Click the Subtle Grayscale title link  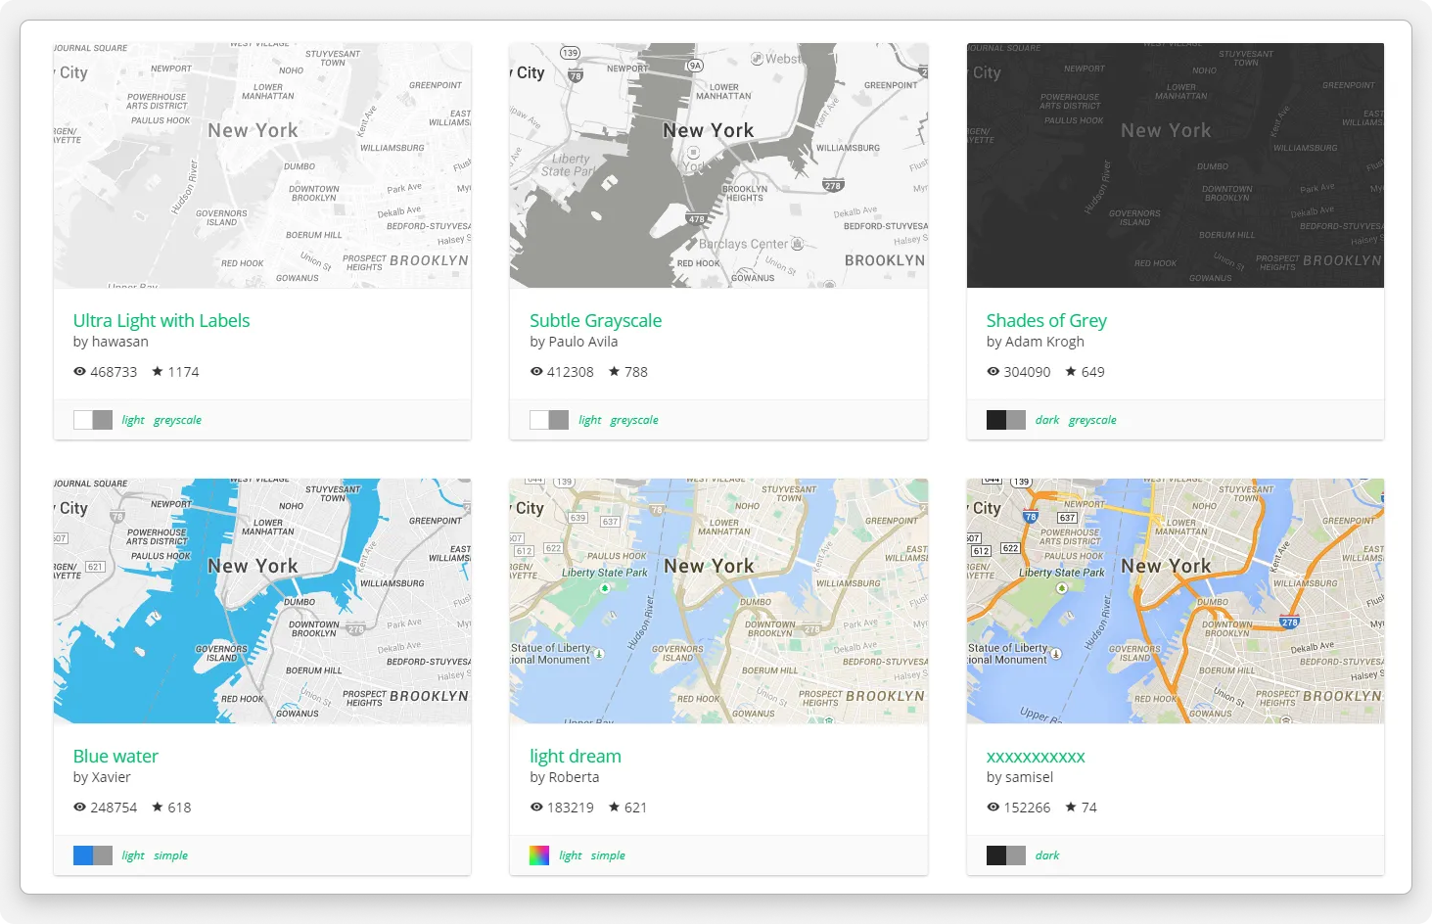coord(595,321)
